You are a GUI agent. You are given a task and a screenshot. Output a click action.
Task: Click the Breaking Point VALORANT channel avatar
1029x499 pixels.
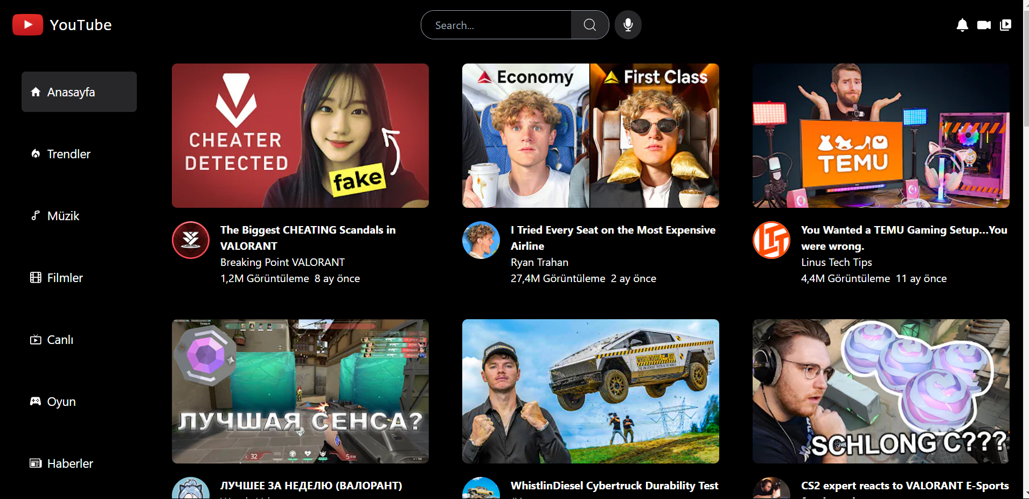pos(191,240)
